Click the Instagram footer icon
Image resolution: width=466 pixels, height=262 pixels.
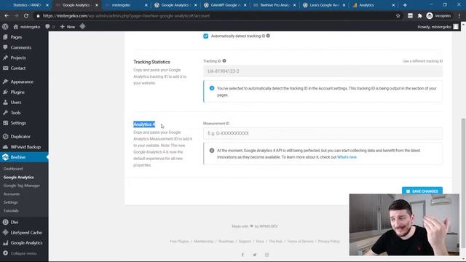(267, 255)
